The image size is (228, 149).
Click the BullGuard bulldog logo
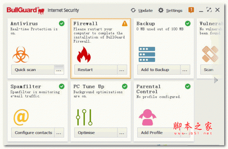coord(41,11)
